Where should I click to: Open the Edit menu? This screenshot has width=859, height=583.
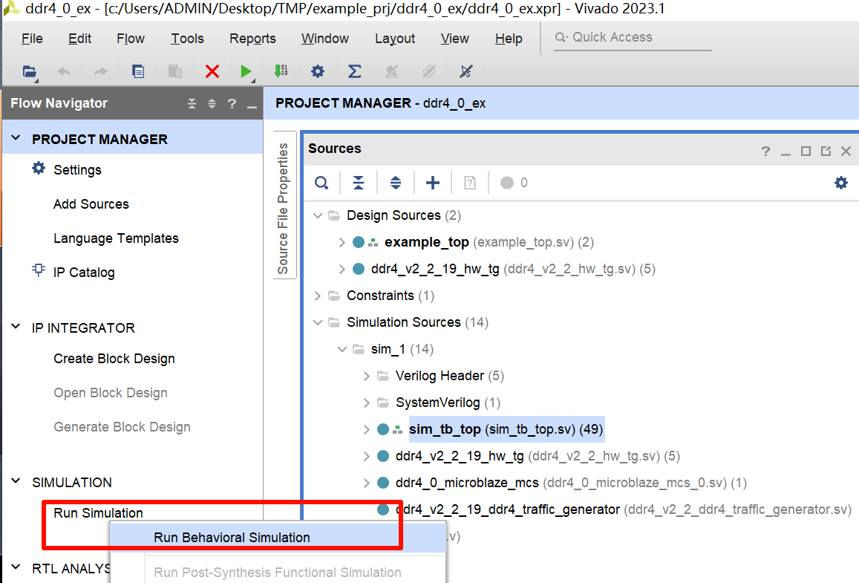pyautogui.click(x=79, y=39)
